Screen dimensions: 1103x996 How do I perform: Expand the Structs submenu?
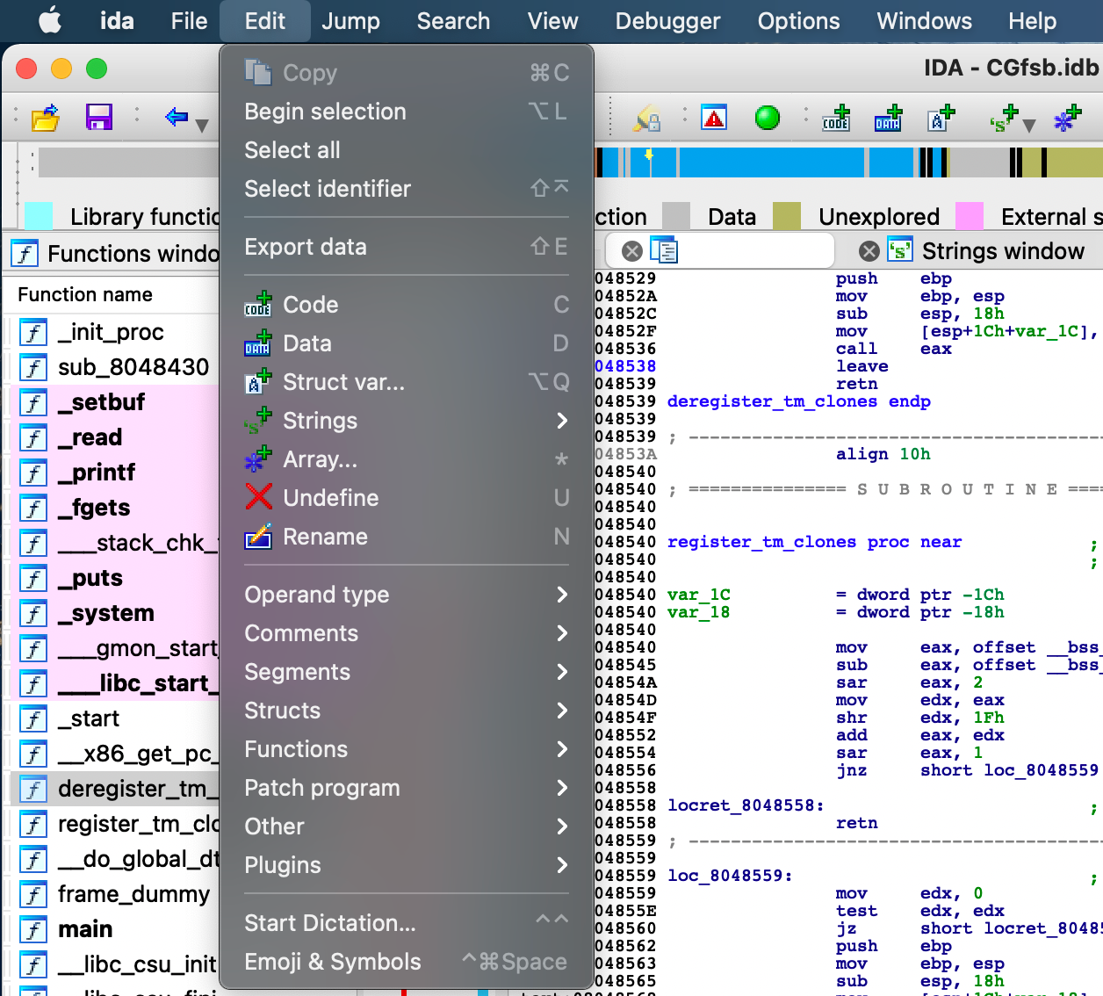pos(407,711)
